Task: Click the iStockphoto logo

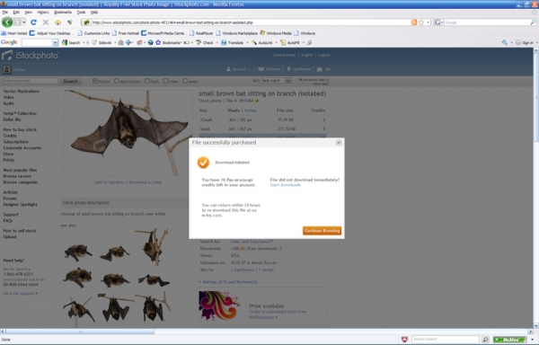Action: [31, 56]
